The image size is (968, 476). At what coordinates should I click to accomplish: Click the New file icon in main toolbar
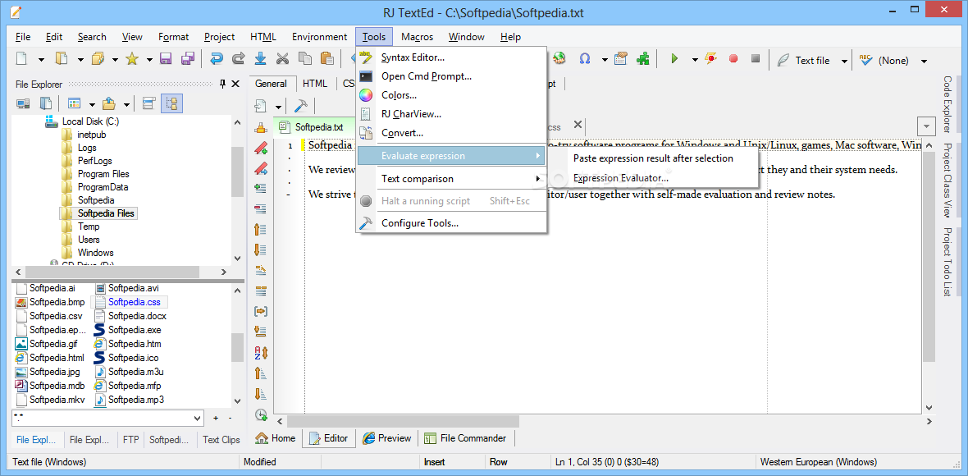point(21,59)
